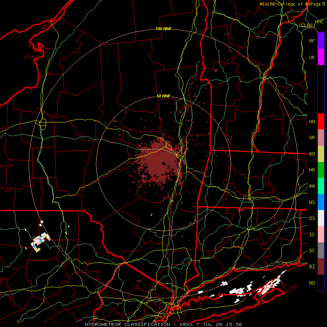The image size is (327, 327).
Task: Select the BD olive yellow legend swatch
Action: (321, 154)
